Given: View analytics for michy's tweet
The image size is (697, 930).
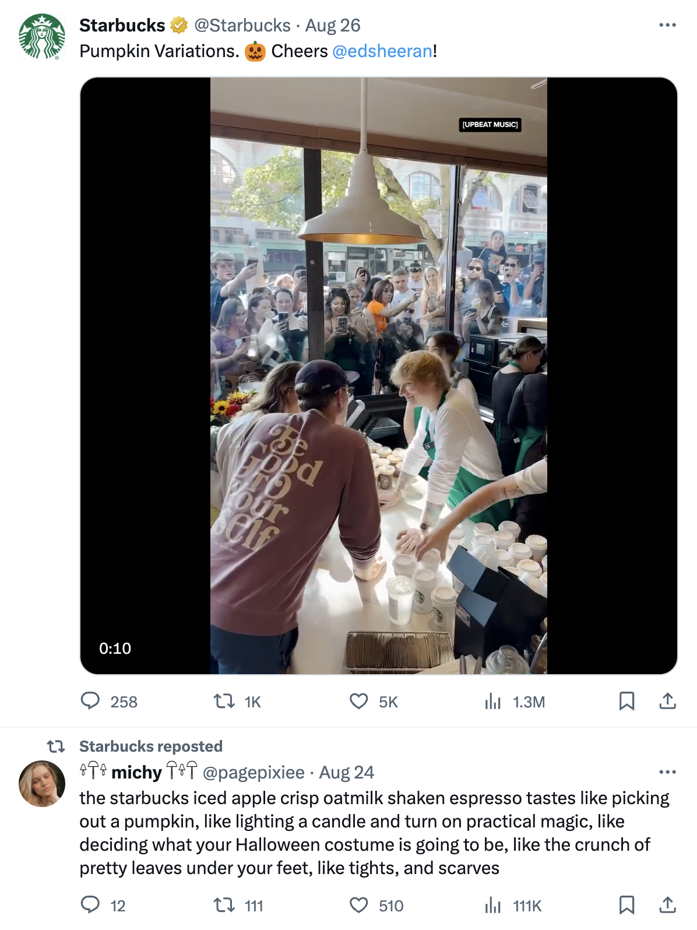Looking at the screenshot, I should tap(493, 906).
